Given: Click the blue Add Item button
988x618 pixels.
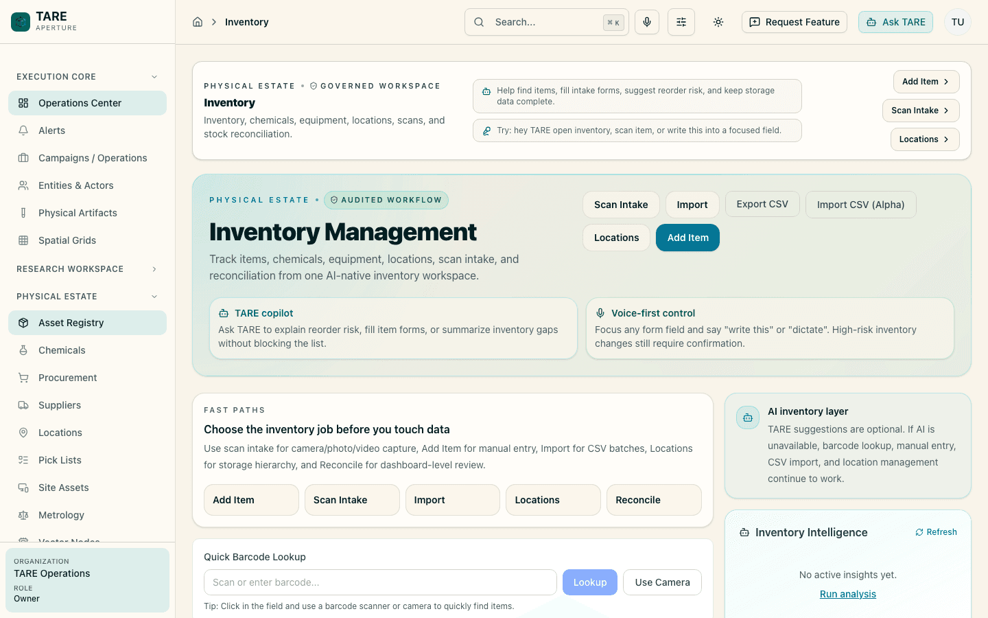Looking at the screenshot, I should [x=687, y=238].
